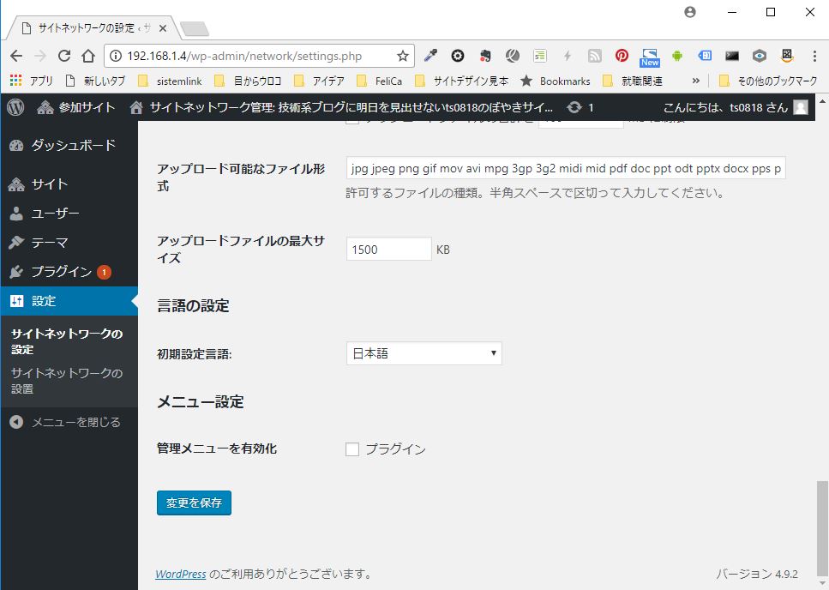The width and height of the screenshot is (829, 590).
Task: Open その他のブックマーク folder
Action: [x=769, y=81]
